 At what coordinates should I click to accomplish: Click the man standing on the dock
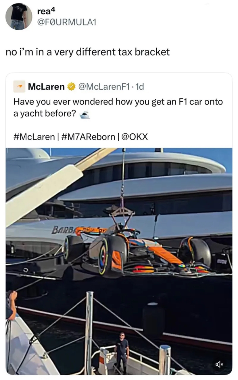122,352
